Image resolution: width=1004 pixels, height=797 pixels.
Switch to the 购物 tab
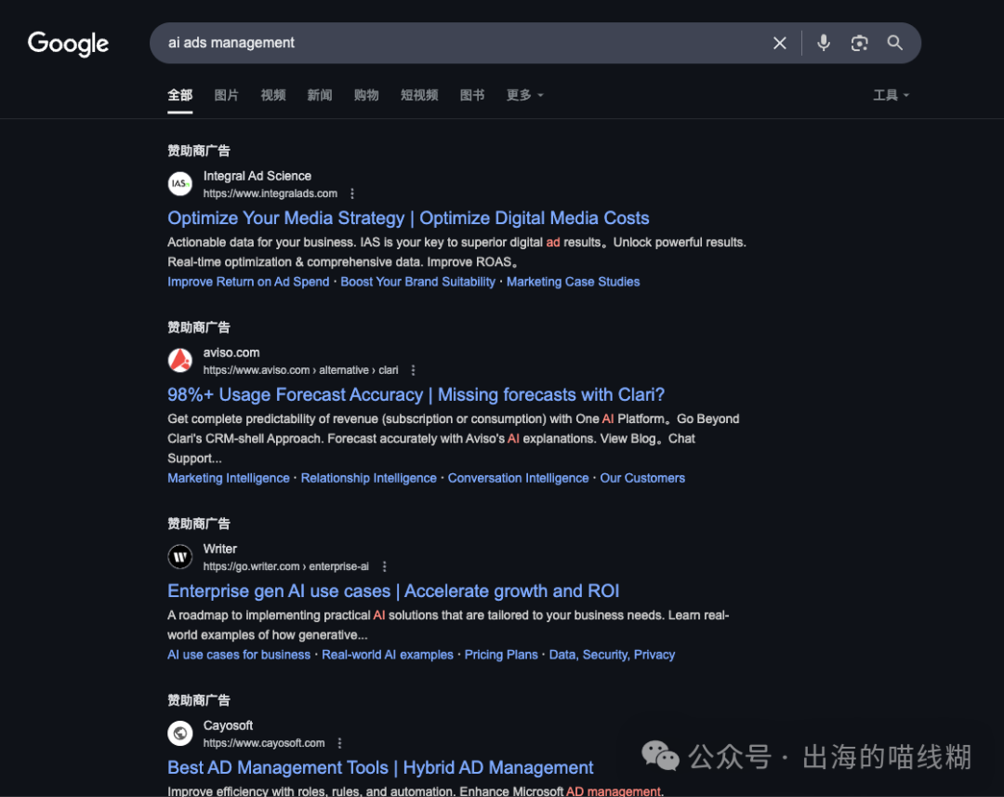pos(366,95)
